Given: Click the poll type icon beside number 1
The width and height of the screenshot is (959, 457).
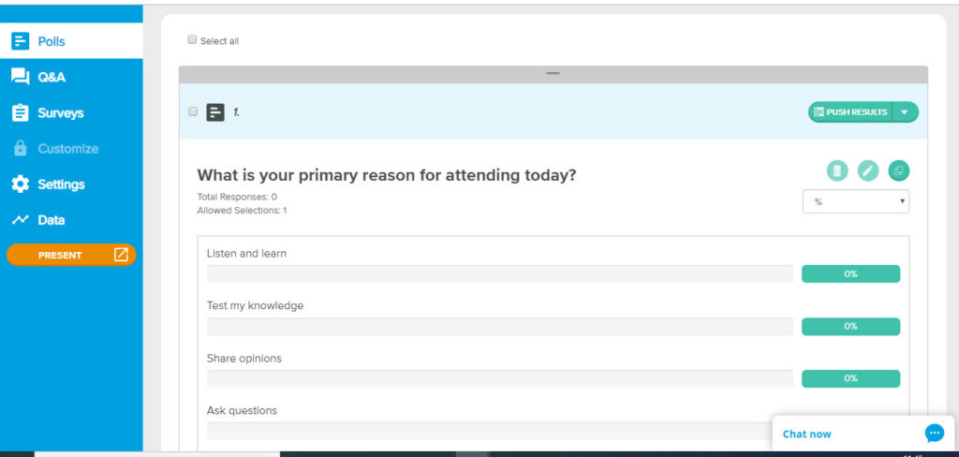Looking at the screenshot, I should [x=215, y=112].
